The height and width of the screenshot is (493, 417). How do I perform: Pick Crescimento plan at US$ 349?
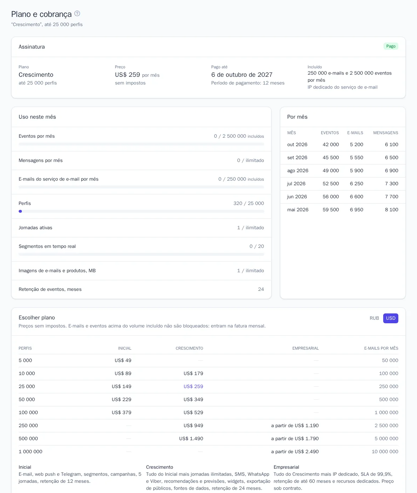[x=193, y=400]
